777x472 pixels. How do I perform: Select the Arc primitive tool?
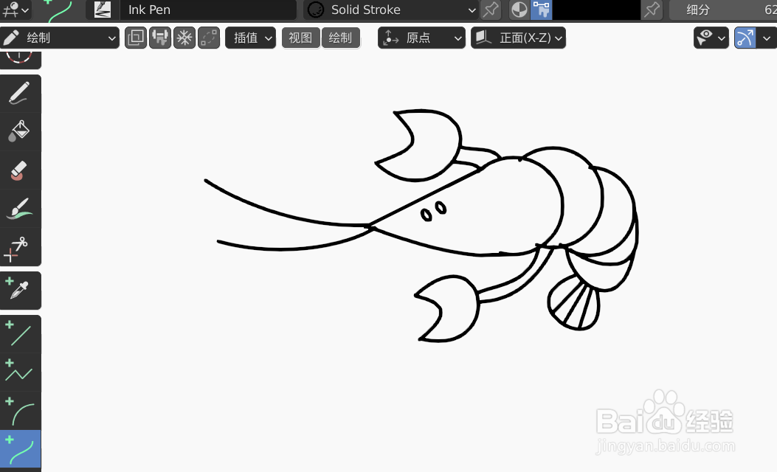[x=21, y=411]
